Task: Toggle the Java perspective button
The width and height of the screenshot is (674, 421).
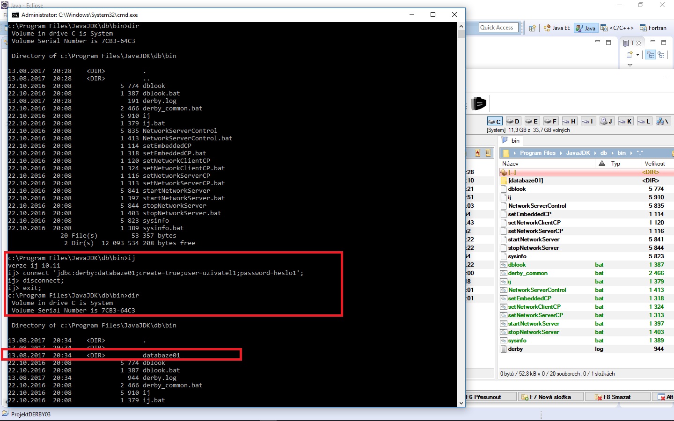Action: (x=586, y=28)
